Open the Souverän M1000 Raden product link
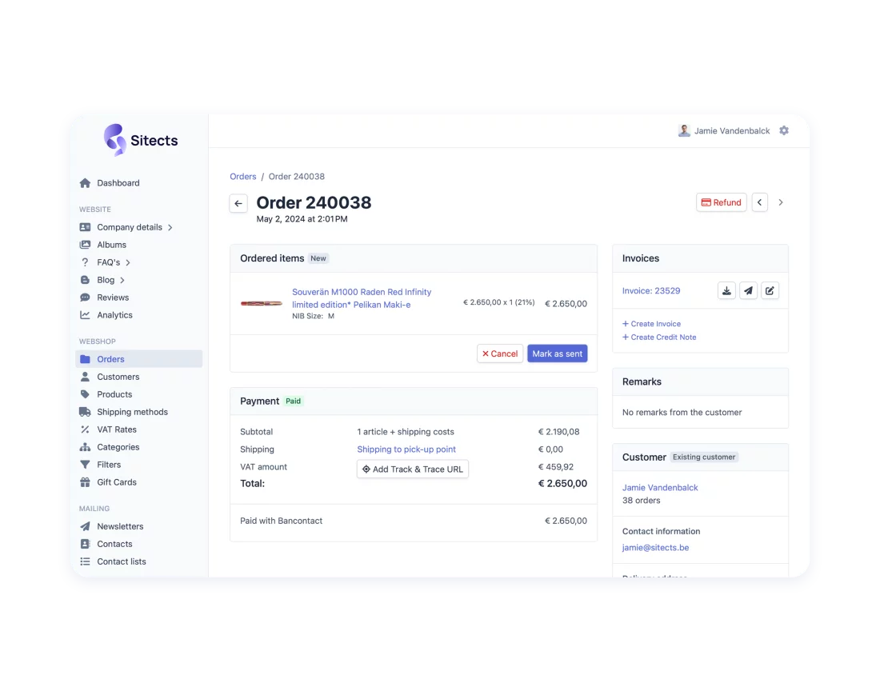Screen dimensions: 880x691 [x=362, y=298]
